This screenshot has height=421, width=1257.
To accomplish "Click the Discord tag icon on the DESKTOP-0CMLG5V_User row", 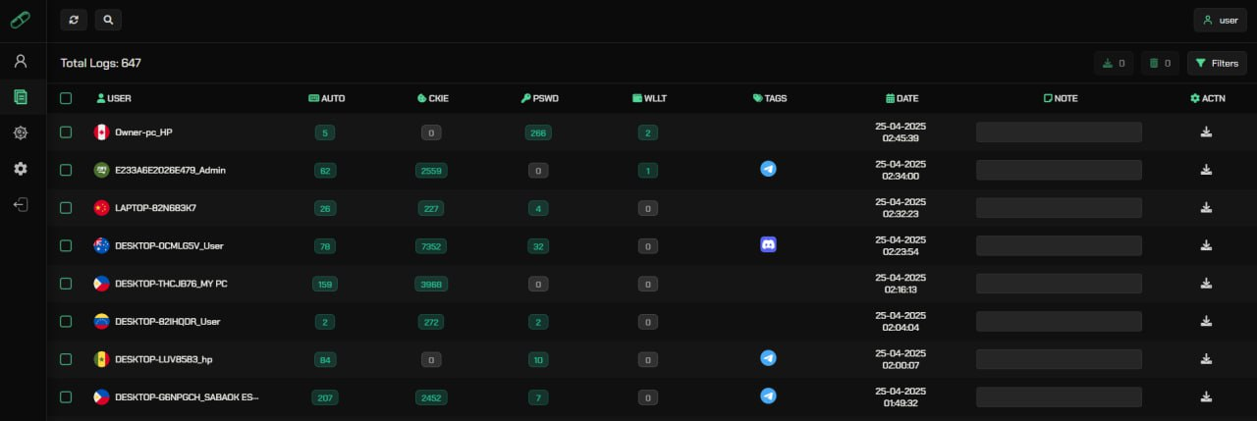I will pos(768,244).
